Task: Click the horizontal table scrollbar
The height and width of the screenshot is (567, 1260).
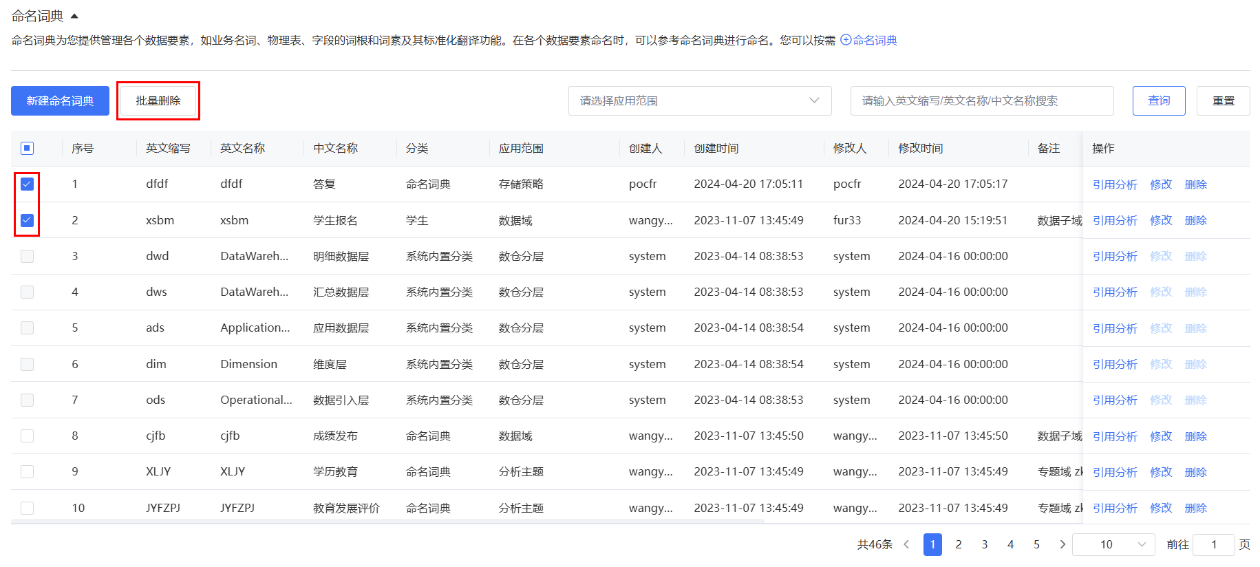Action: (387, 521)
